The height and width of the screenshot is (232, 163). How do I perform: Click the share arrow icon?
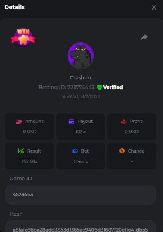coord(144,37)
